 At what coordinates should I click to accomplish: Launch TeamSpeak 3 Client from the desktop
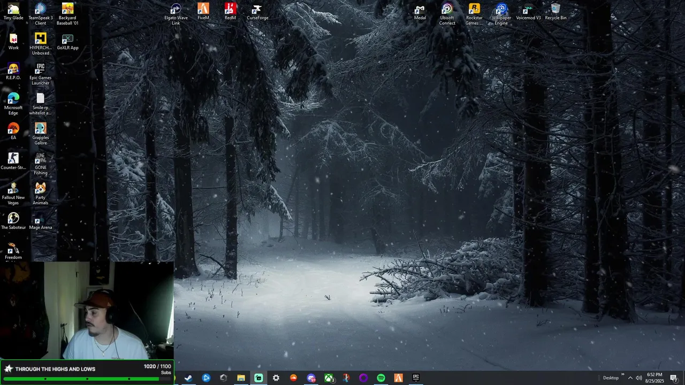click(41, 14)
